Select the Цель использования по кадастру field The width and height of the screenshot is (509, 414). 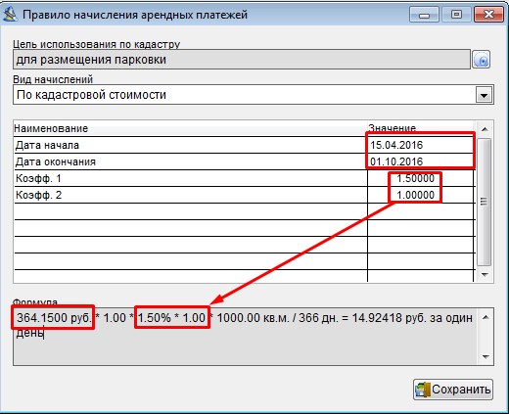click(x=242, y=60)
